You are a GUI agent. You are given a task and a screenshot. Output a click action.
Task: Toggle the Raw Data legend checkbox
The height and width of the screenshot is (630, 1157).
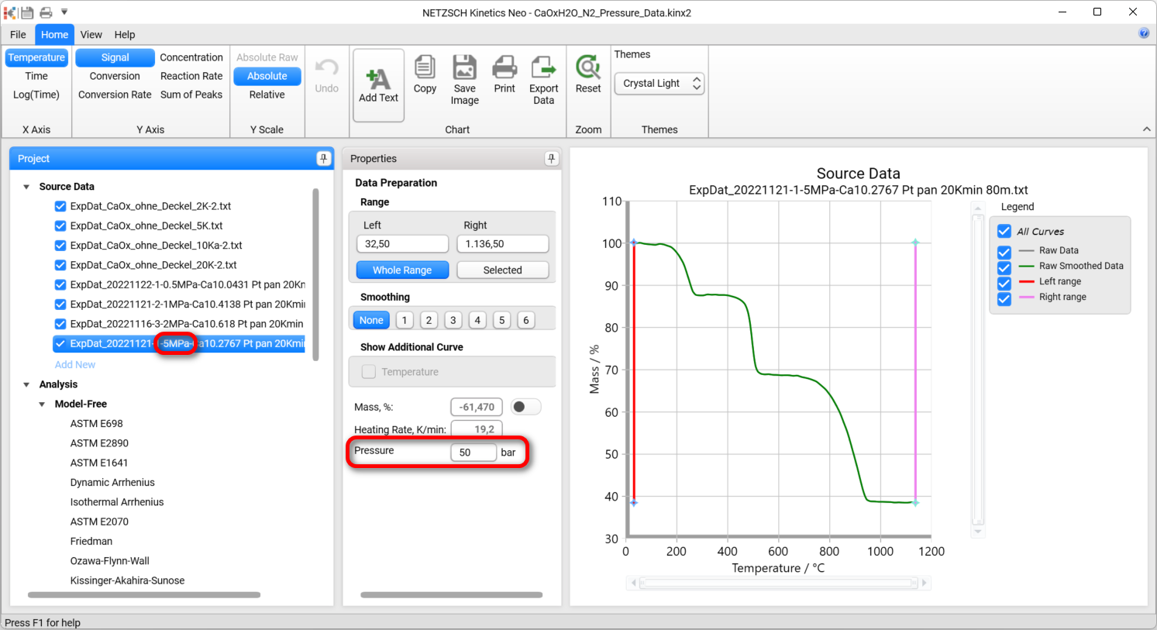click(1004, 251)
